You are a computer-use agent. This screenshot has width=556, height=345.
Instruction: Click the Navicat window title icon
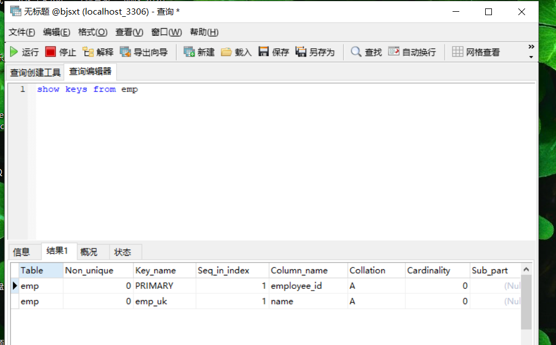pyautogui.click(x=15, y=11)
